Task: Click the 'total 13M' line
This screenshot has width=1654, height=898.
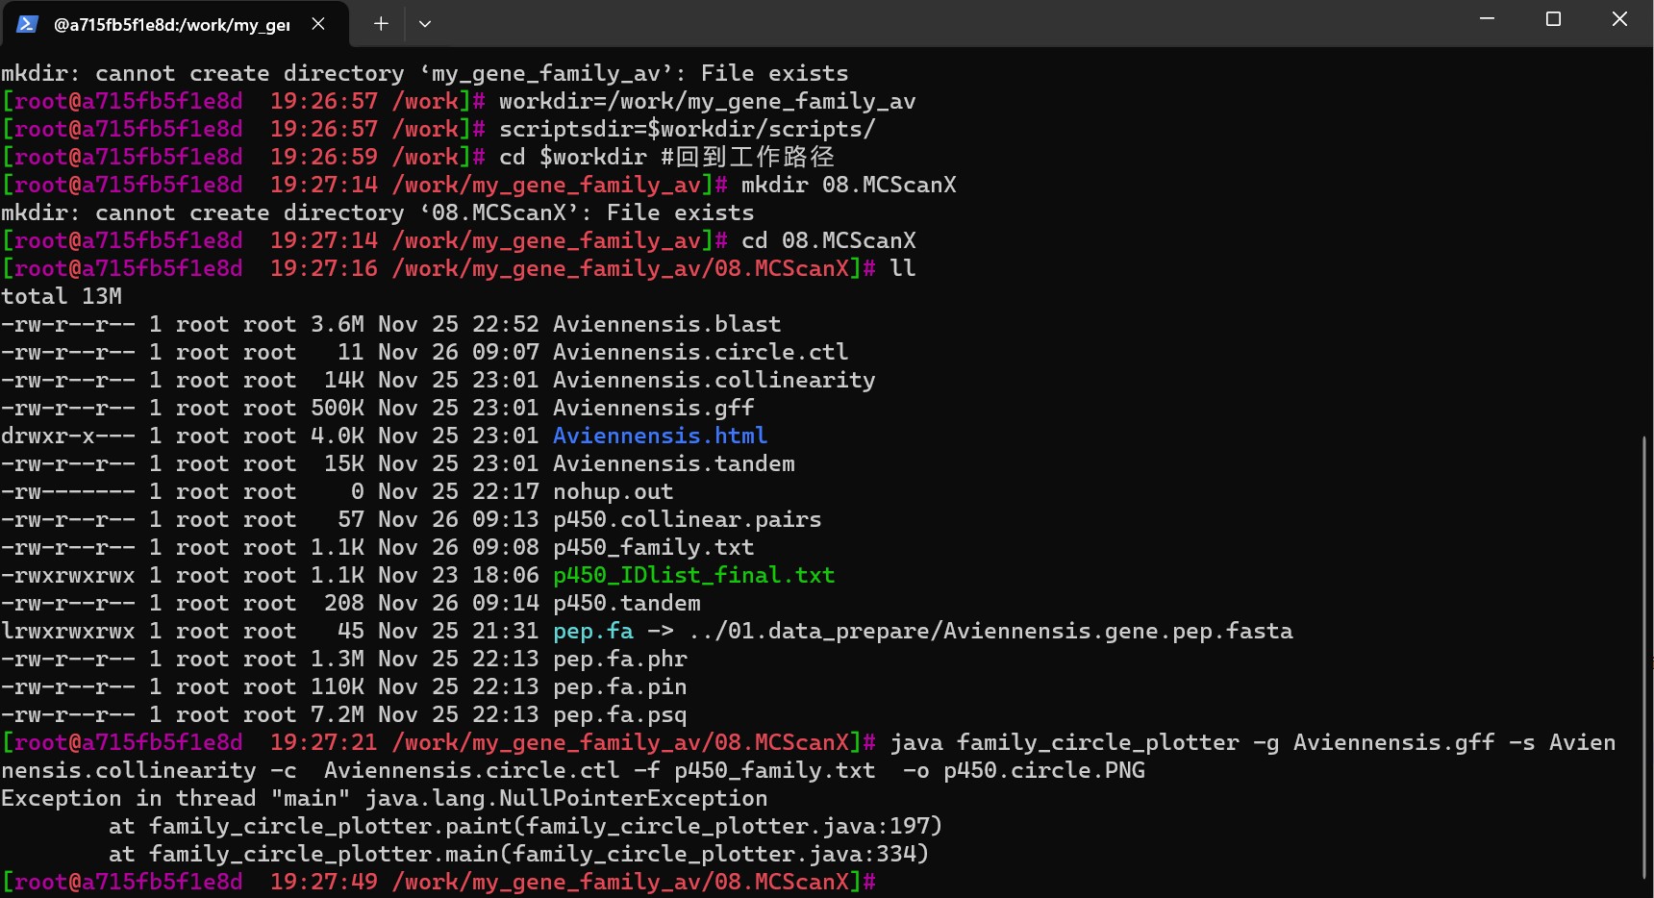Action: 62,296
